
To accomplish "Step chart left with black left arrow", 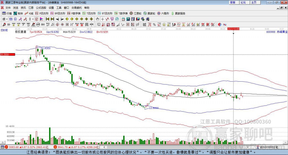I will (x=57, y=19).
